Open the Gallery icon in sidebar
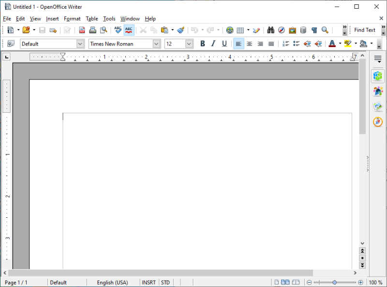The image size is (387, 287). click(378, 106)
